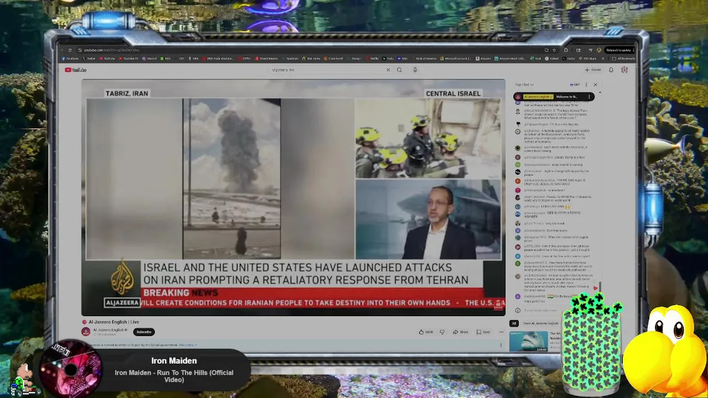708x398 pixels.
Task: Click the Share button under the video
Action: 461,332
